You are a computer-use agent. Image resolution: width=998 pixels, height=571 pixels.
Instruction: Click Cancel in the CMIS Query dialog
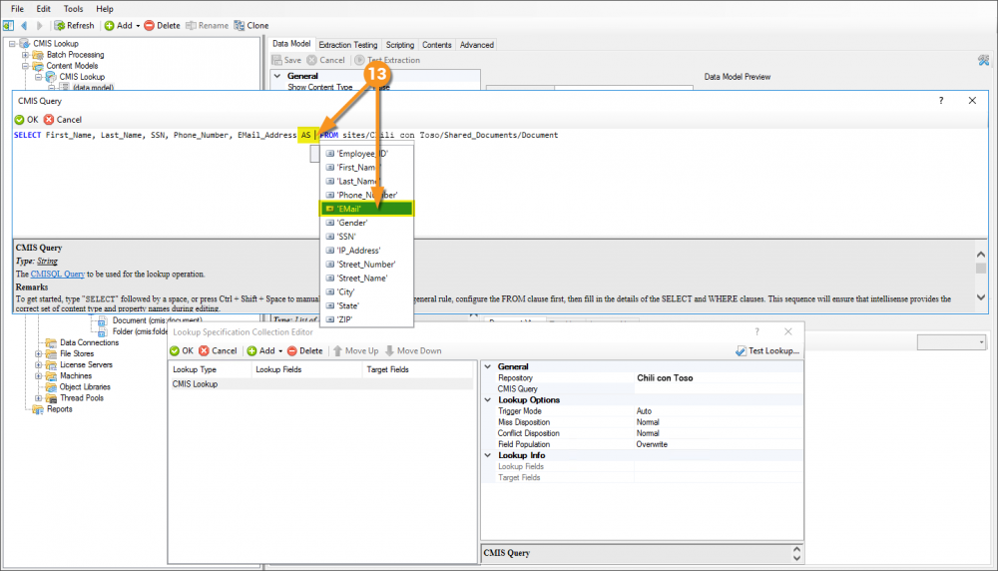point(63,120)
